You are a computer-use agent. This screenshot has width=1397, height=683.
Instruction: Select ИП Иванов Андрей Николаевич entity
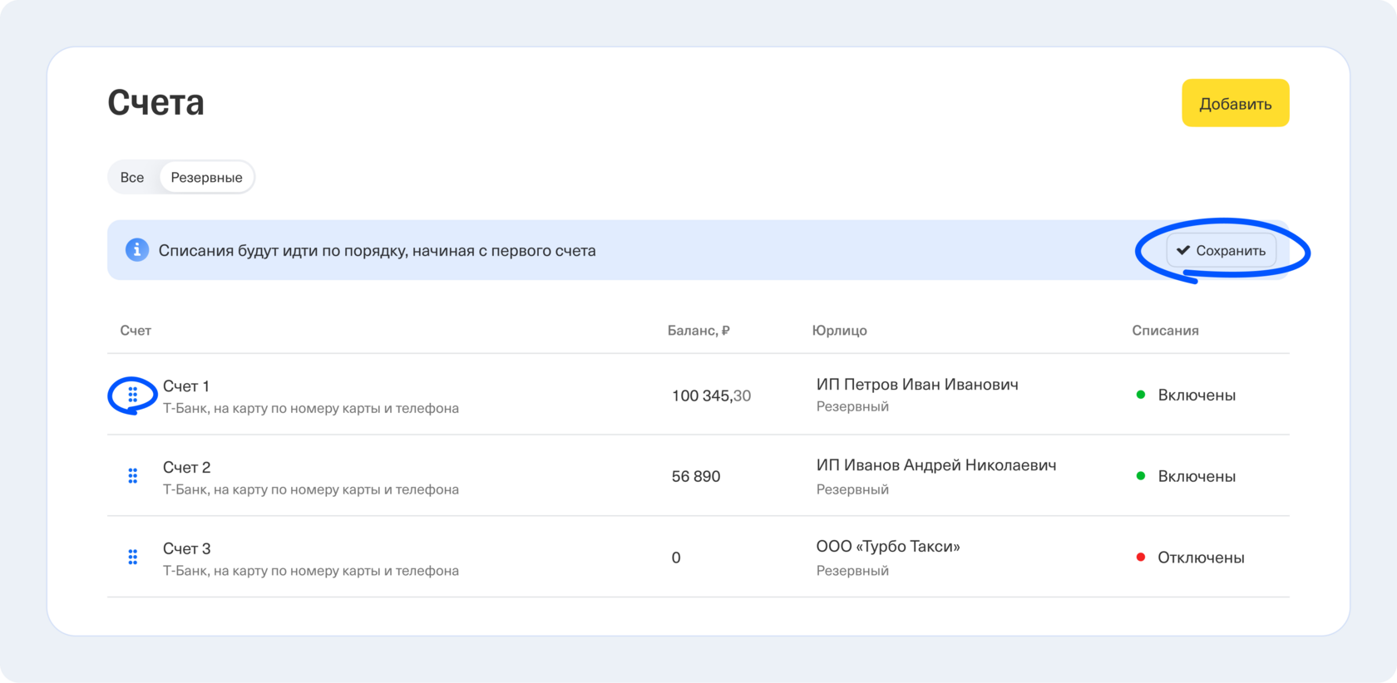pos(936,465)
